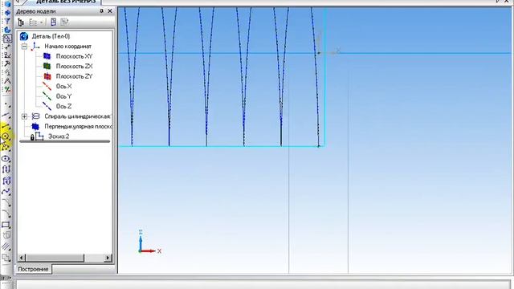Select the highlighted Circle tool
Image resolution: width=514 pixels, height=289 pixels.
coord(6,136)
